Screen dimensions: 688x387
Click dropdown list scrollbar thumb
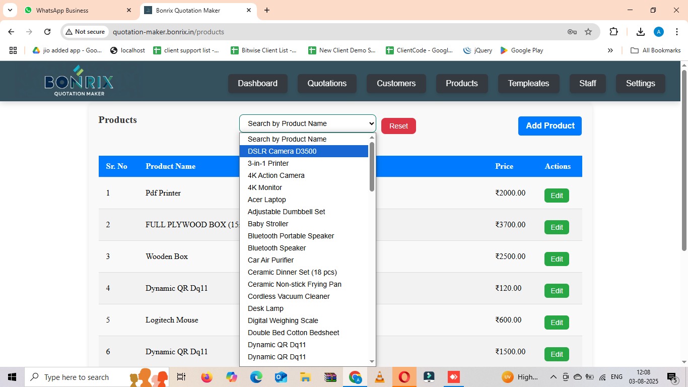pyautogui.click(x=372, y=166)
